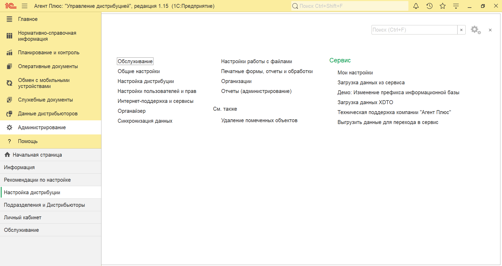Open Мои настройки
This screenshot has width=502, height=266.
tap(355, 73)
